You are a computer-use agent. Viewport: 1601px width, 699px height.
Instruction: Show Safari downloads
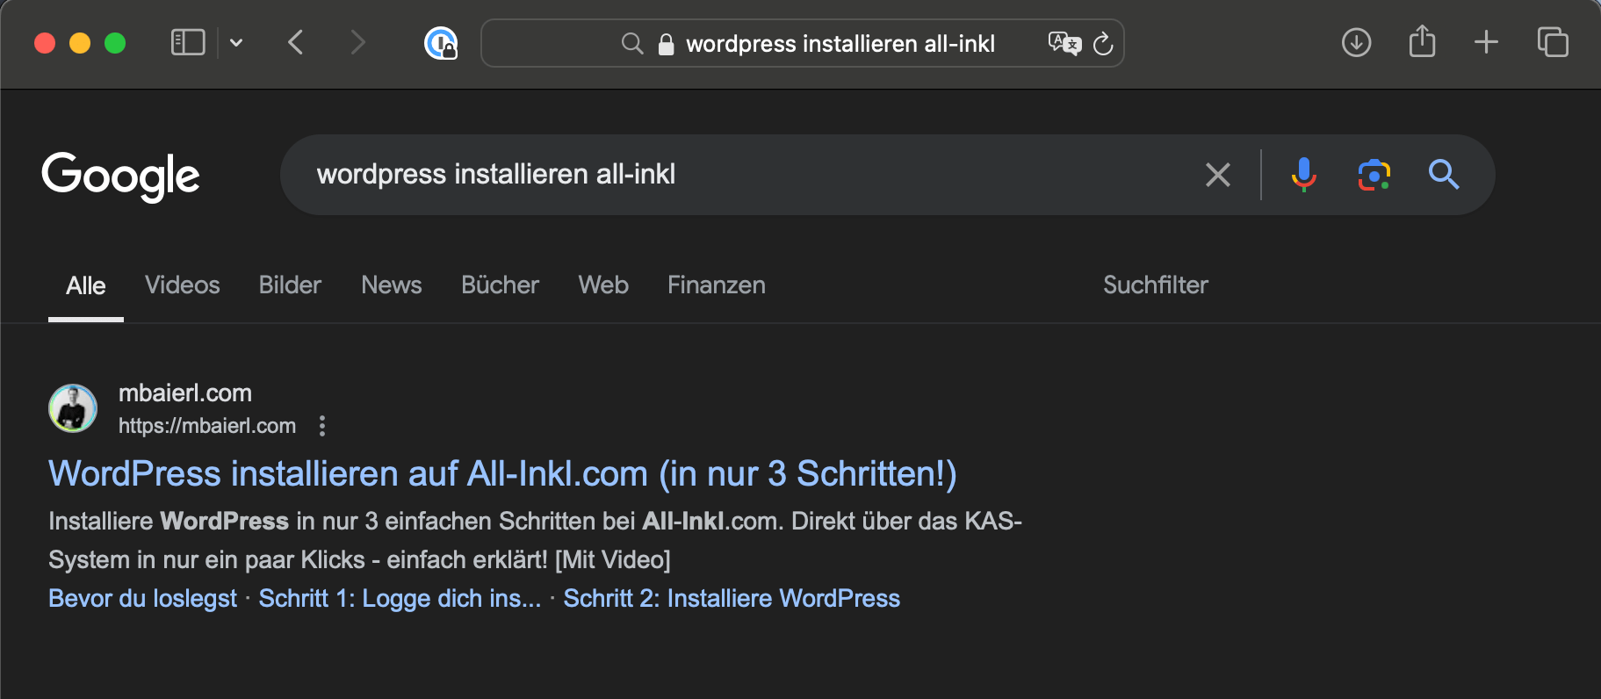(x=1356, y=42)
